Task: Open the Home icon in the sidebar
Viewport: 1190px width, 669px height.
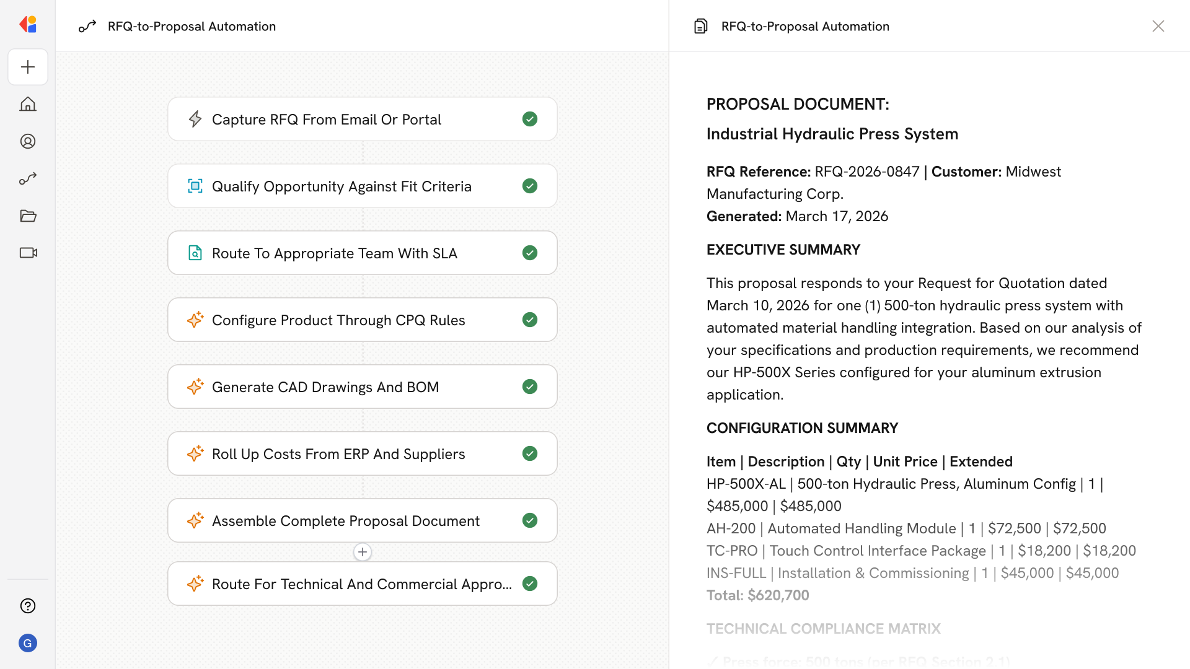Action: [x=28, y=104]
